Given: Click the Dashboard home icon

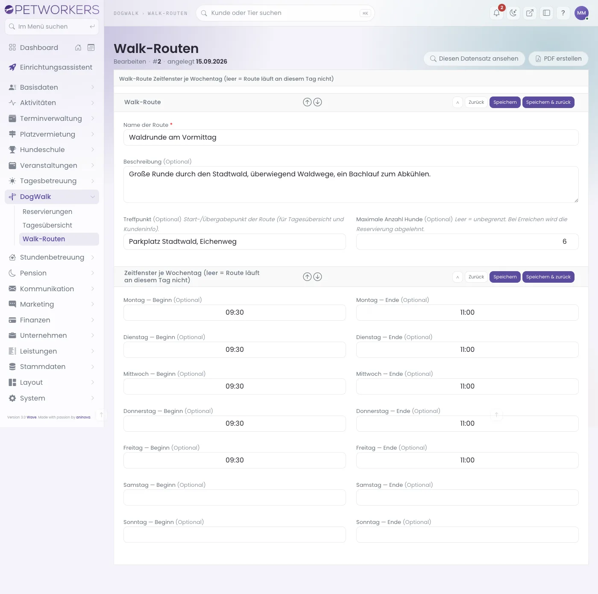Looking at the screenshot, I should tap(78, 47).
